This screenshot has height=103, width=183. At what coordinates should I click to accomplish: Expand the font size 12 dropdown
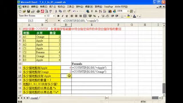[x=54, y=16]
